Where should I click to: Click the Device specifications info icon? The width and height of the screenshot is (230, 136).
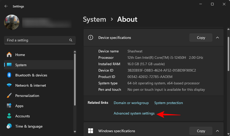[90, 38]
